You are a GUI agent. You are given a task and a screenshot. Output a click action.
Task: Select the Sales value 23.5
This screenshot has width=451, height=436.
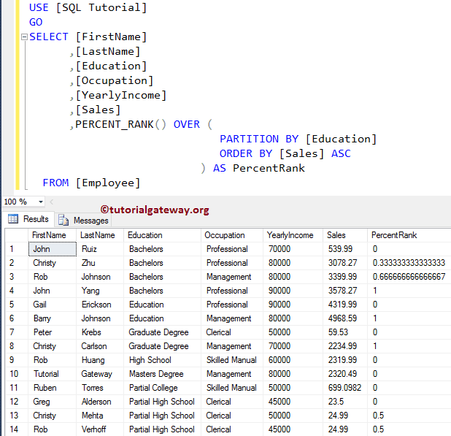pyautogui.click(x=345, y=402)
